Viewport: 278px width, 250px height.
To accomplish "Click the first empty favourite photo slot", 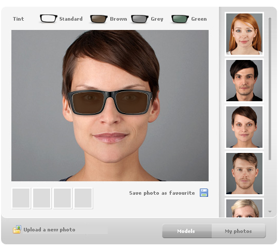I will (21, 198).
